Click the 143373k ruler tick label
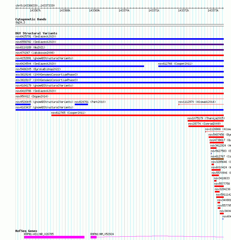This screenshot has width=231, height=240. (x=213, y=10)
